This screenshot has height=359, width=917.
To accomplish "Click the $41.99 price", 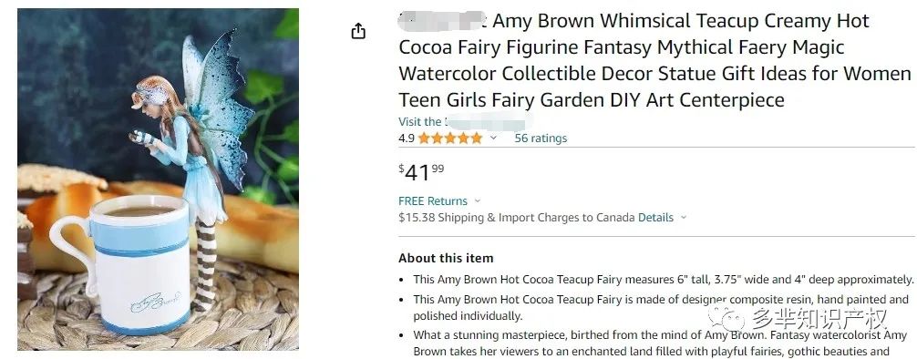I will coord(421,172).
